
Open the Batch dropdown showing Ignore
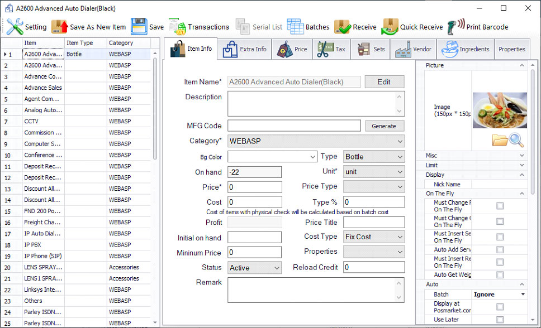point(500,294)
